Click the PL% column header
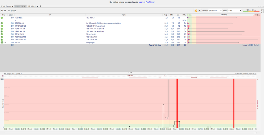Viewport: 264px width, 135px height. tap(184, 15)
